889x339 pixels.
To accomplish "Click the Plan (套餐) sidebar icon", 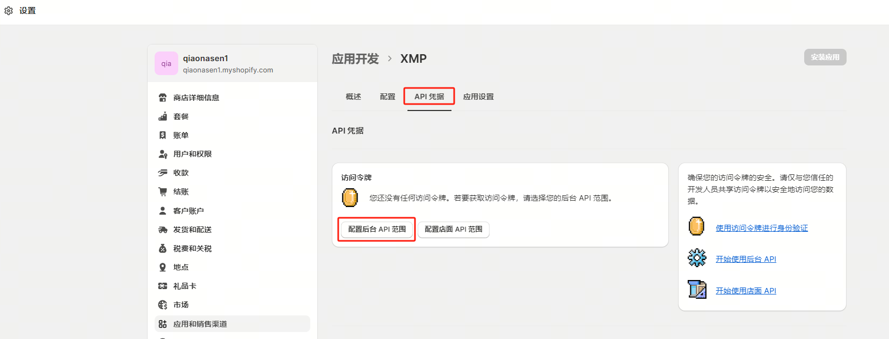I will [163, 116].
